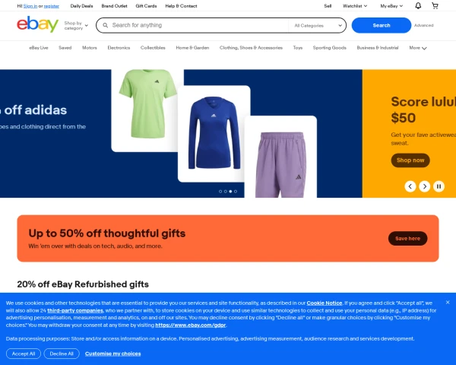
Task: Go to previous carousel slide arrow
Action: tap(410, 186)
